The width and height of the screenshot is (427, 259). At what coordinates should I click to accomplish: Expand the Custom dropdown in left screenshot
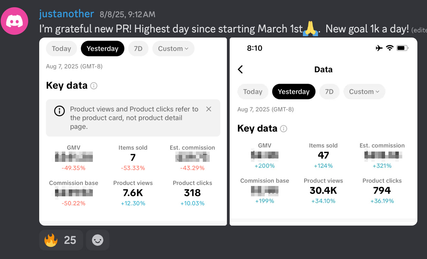pos(173,49)
